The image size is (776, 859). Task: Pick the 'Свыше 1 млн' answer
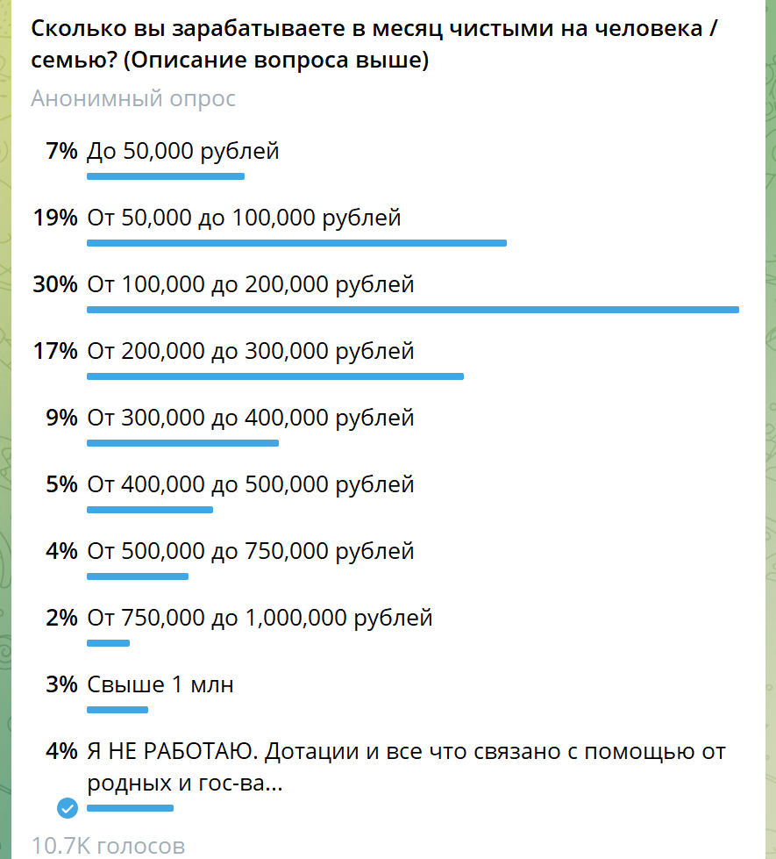point(160,684)
